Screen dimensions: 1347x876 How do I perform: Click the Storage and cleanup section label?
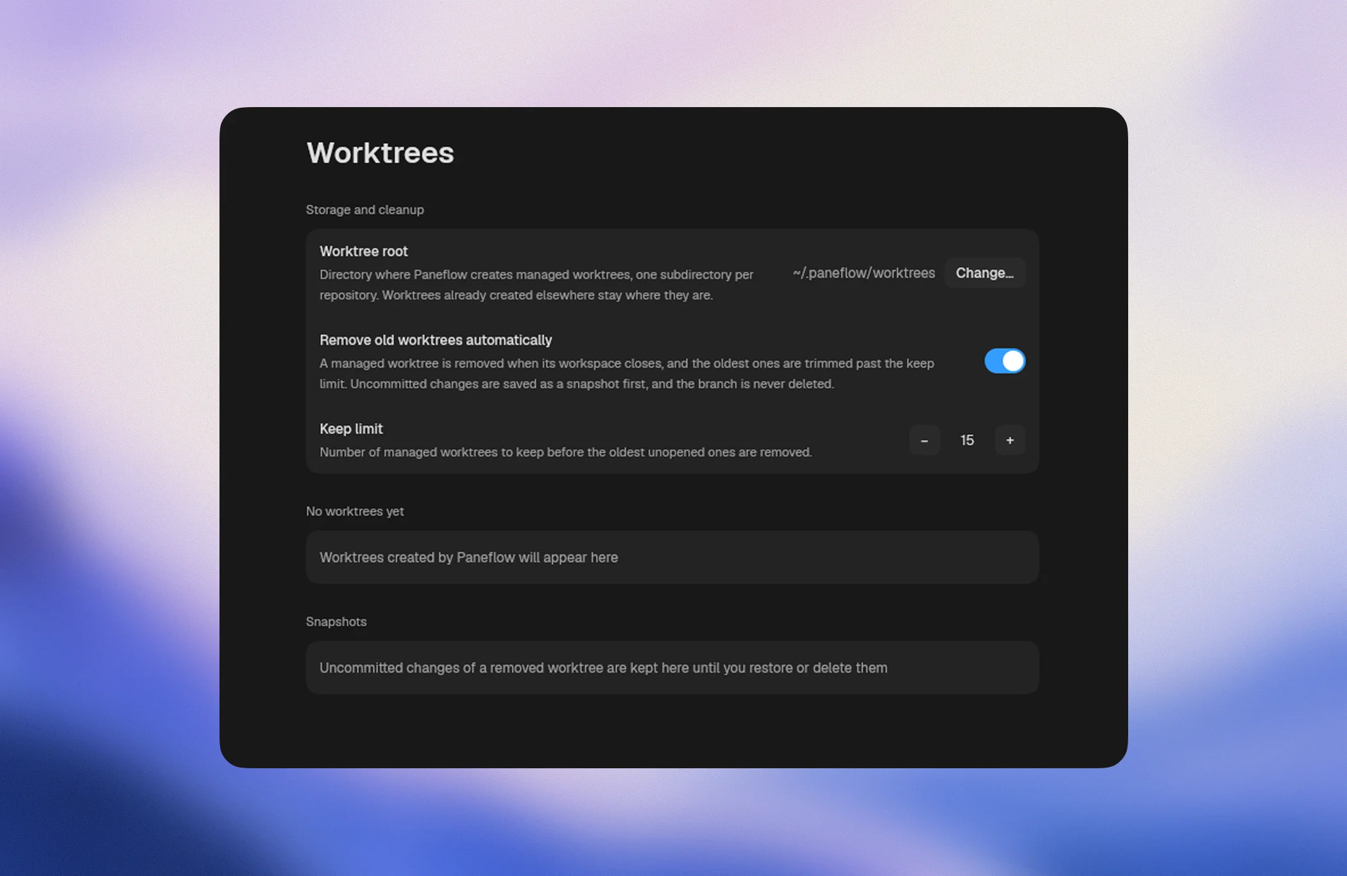click(x=365, y=210)
